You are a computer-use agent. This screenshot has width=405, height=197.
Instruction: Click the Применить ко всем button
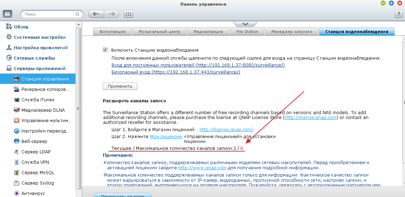click(122, 195)
